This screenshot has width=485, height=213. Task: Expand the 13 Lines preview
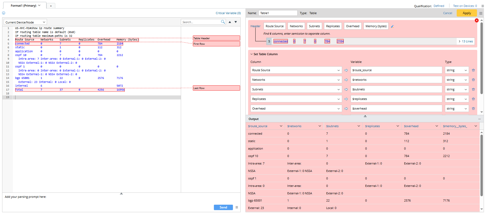(x=466, y=41)
